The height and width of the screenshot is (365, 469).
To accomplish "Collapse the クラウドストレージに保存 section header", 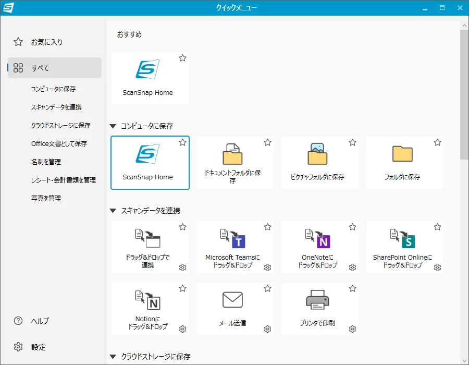I will click(x=113, y=357).
